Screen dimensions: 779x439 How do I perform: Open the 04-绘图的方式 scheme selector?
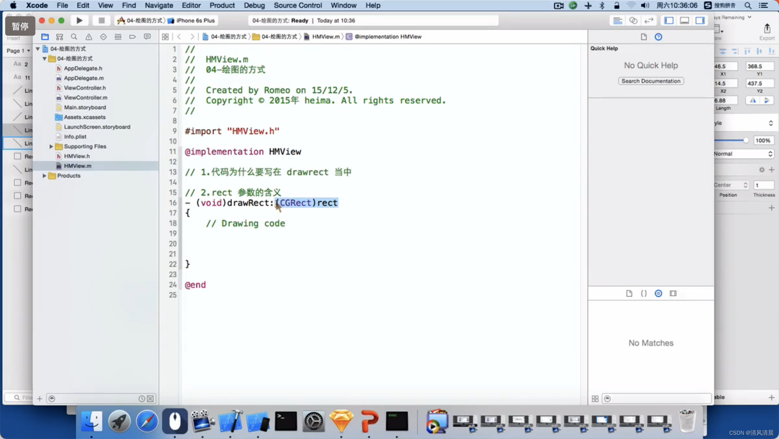click(140, 20)
